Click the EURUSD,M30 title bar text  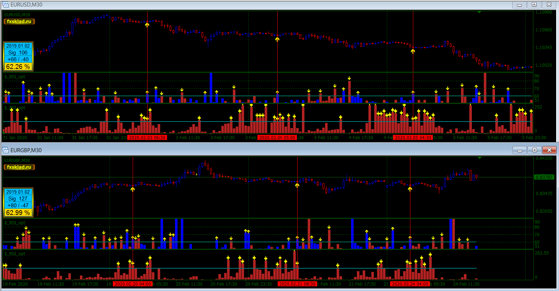click(x=26, y=5)
